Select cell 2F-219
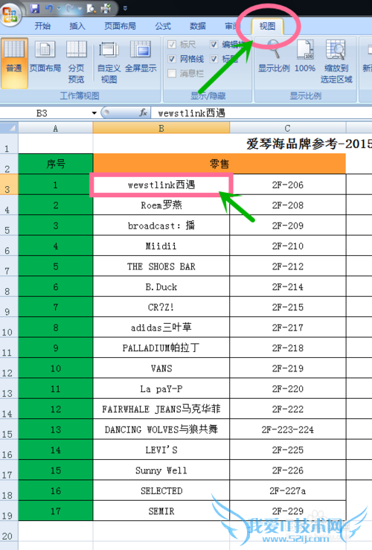The image size is (372, 550). 287,368
